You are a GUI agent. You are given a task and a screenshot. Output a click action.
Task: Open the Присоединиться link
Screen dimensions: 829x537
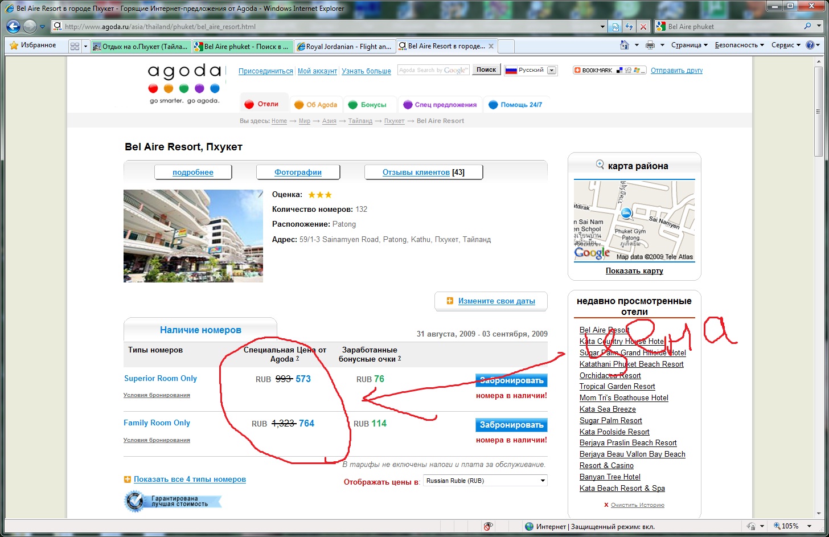click(x=266, y=71)
